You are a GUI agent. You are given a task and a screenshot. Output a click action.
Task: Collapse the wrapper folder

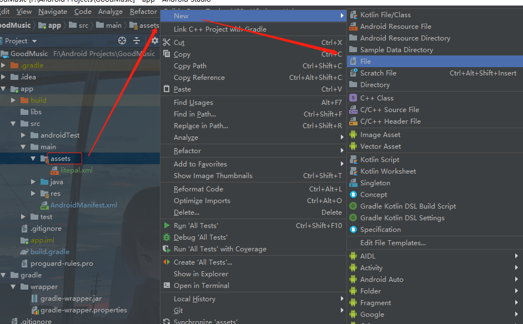[x=13, y=287]
